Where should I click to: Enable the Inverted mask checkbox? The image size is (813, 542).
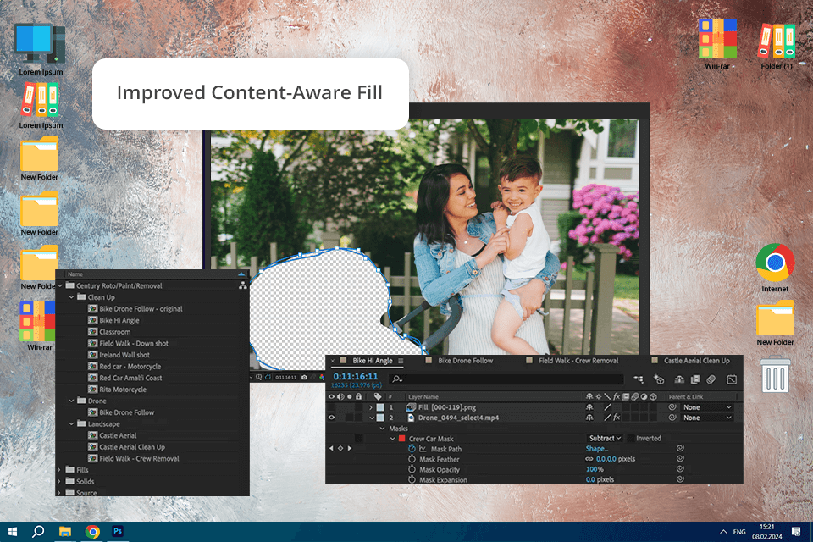coord(630,439)
